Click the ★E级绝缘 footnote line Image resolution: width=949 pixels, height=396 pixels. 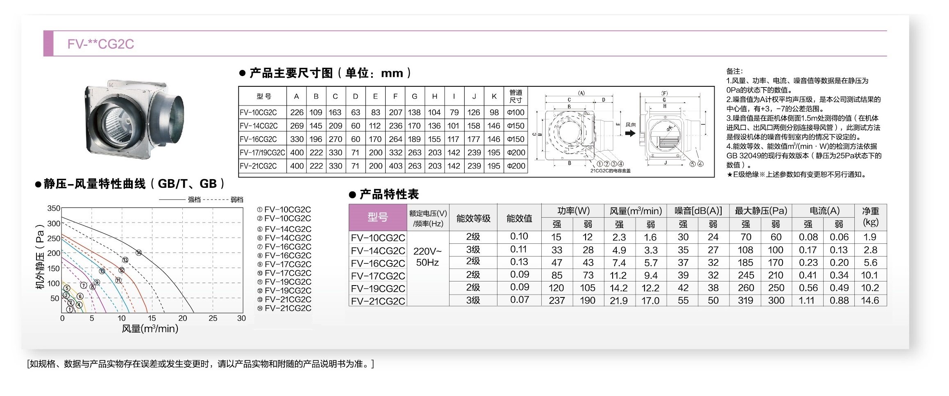click(x=797, y=175)
